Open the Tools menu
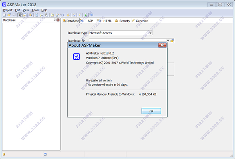Screen dimensions: 235x159 [x=35, y=10]
